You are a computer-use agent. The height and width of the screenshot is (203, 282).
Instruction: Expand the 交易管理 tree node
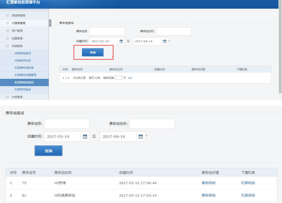point(7,97)
